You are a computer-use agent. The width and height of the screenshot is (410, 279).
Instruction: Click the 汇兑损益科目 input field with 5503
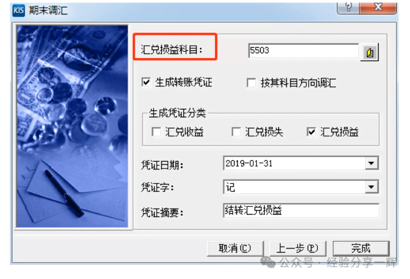303,50
